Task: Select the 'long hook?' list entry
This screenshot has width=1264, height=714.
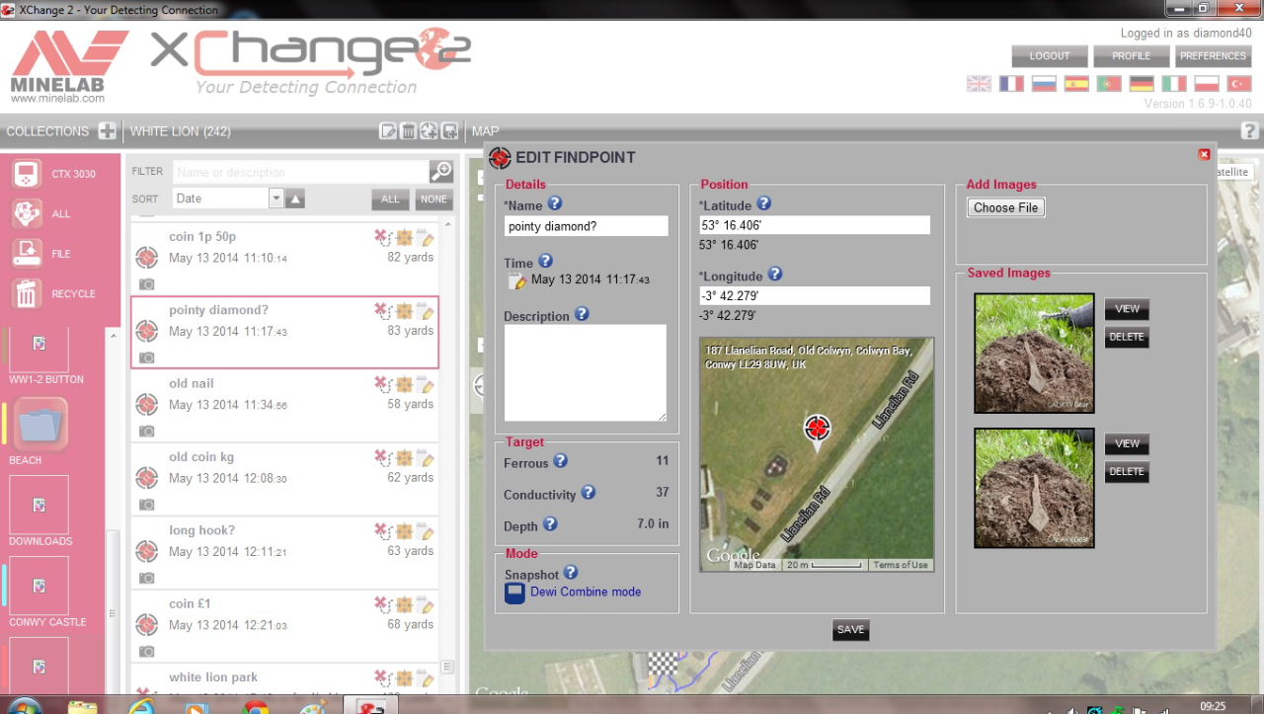Action: point(284,553)
